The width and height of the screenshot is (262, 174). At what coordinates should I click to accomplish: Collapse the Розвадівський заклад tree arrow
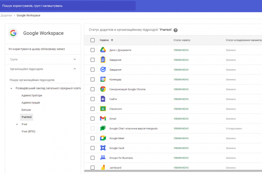(11, 88)
